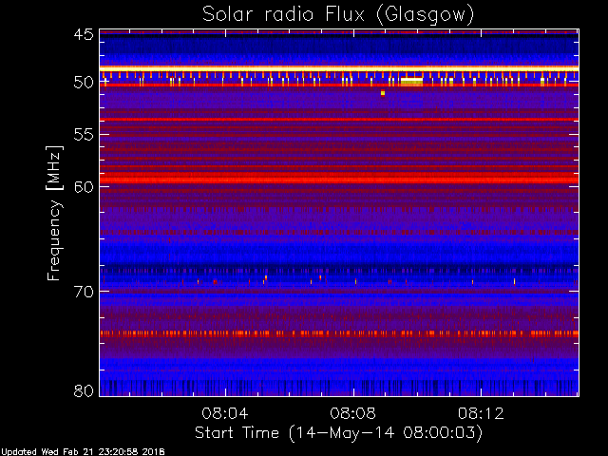The height and width of the screenshot is (456, 608).
Task: Select the 'Frequency [MHz]' axis label
Action: (x=54, y=213)
